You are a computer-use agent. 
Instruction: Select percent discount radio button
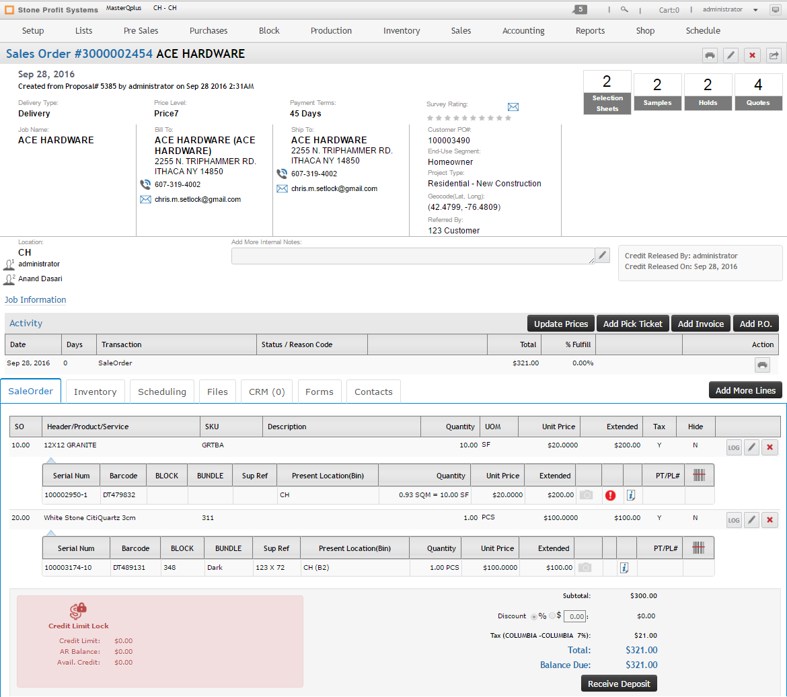[533, 617]
